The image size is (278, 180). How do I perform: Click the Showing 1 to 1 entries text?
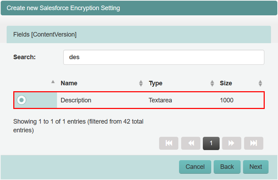[78, 126]
